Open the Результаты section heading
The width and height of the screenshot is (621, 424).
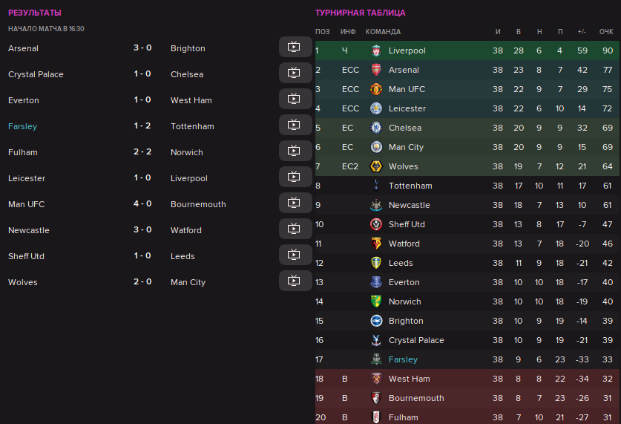pos(35,13)
